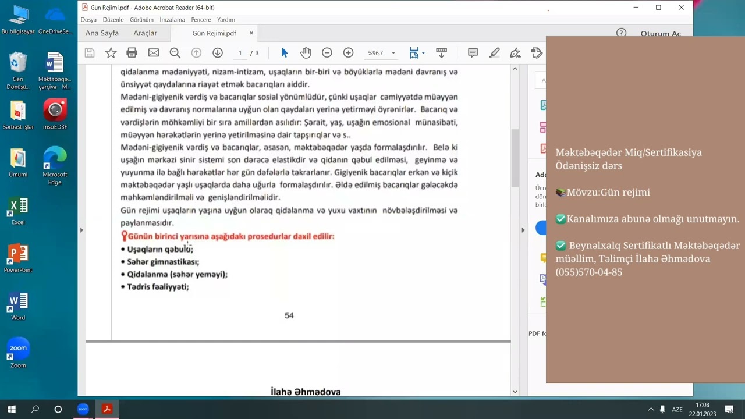Print the document with the printer icon
The width and height of the screenshot is (745, 419).
[132, 53]
